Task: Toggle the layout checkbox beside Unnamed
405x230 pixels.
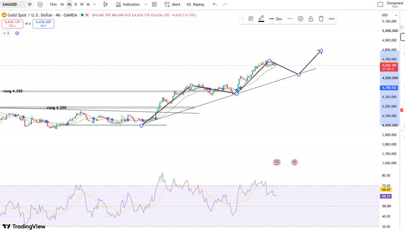Action: click(380, 4)
